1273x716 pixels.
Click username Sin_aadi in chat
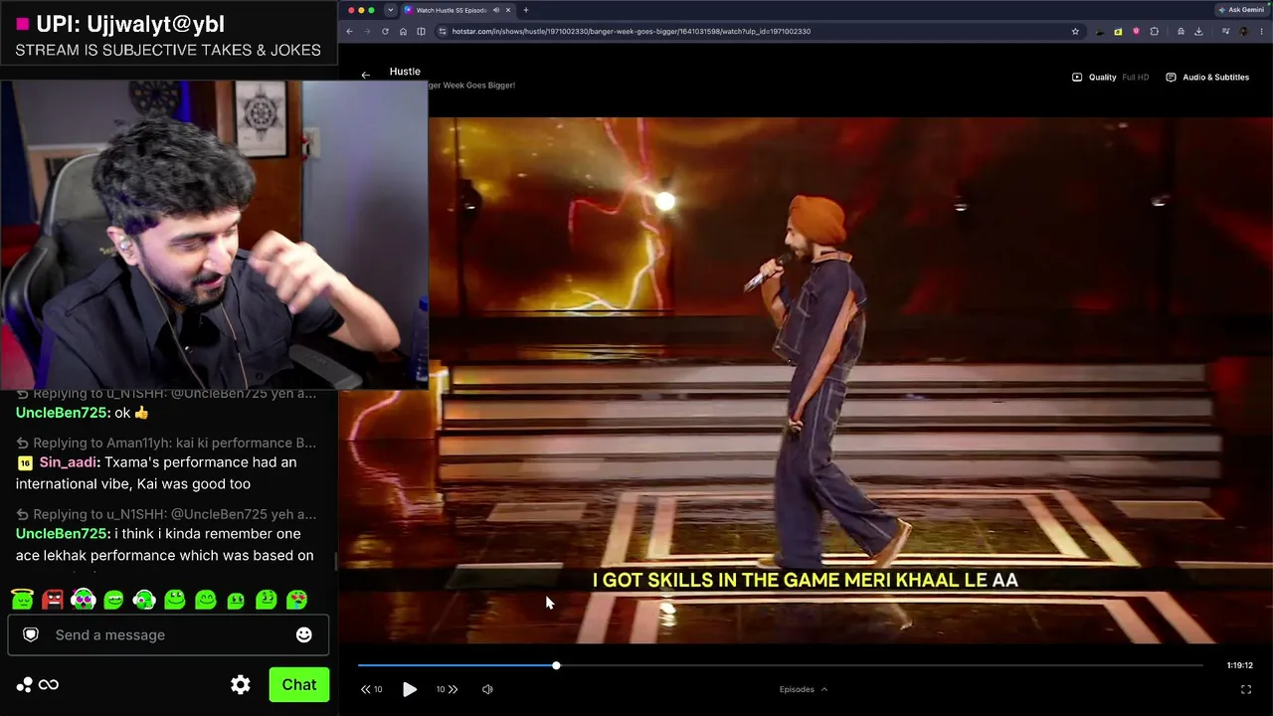click(x=70, y=462)
